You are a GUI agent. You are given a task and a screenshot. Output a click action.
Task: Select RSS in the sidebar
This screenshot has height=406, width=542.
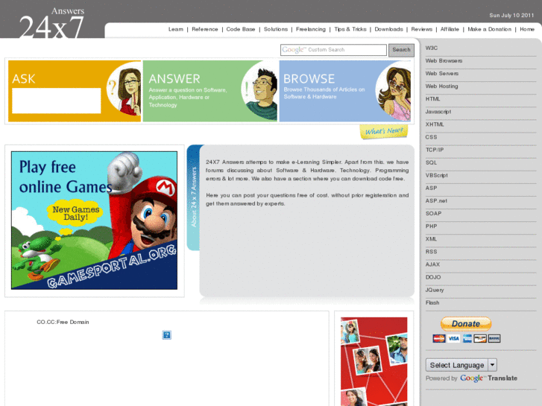431,252
